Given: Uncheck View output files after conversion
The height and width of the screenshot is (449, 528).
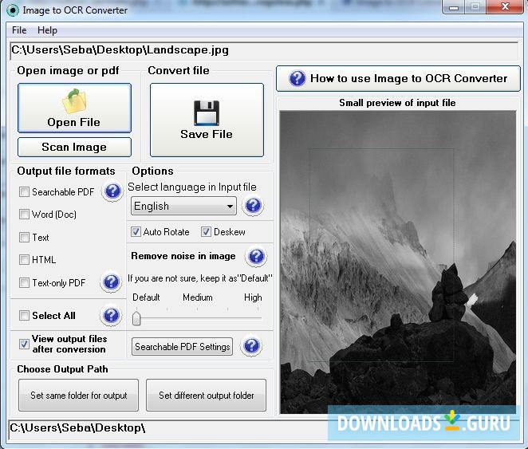Looking at the screenshot, I should tap(24, 344).
